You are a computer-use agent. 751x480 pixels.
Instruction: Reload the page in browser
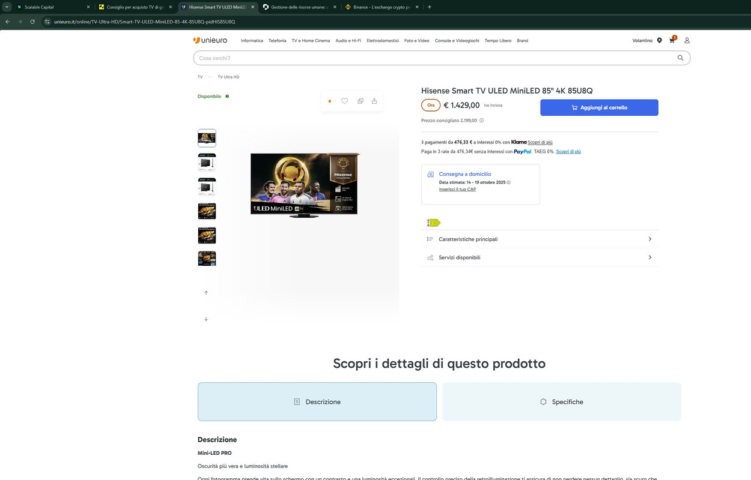(32, 22)
